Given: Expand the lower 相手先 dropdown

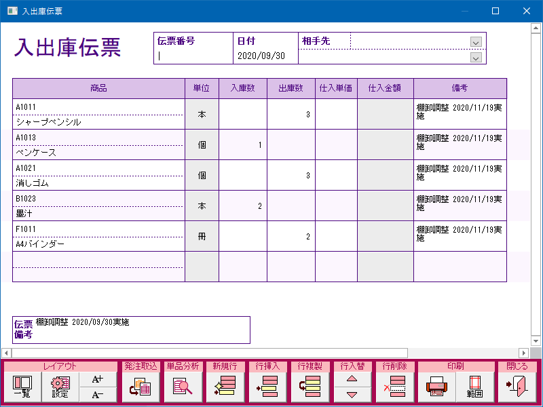Looking at the screenshot, I should 476,58.
